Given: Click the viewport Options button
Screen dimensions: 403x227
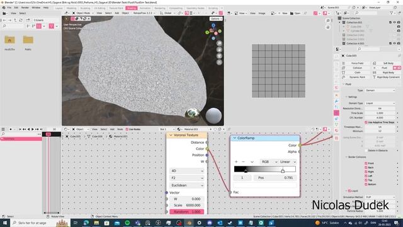Looking at the screenshot, I should pos(216,19).
